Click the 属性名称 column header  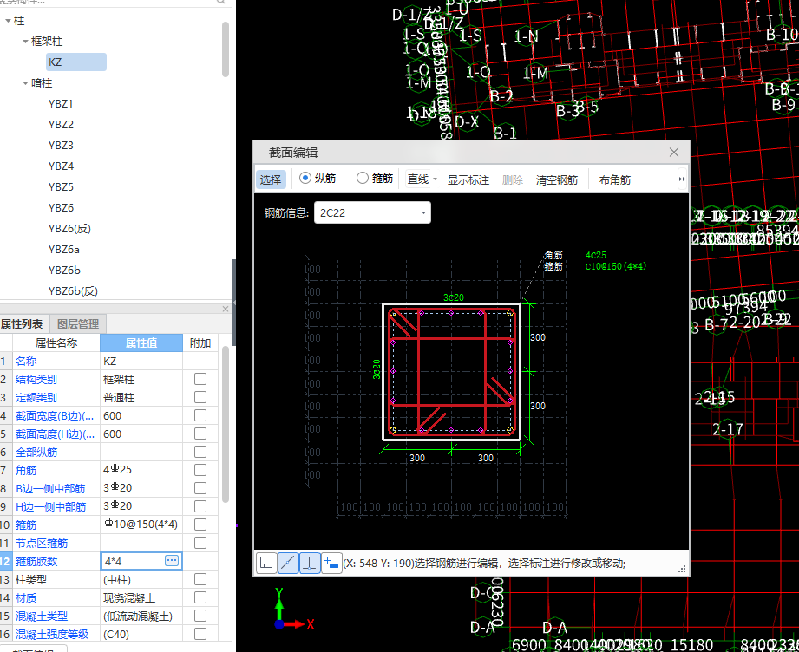coord(56,342)
